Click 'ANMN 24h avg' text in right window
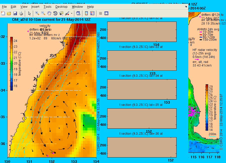226x163 pixels. point(208,29)
